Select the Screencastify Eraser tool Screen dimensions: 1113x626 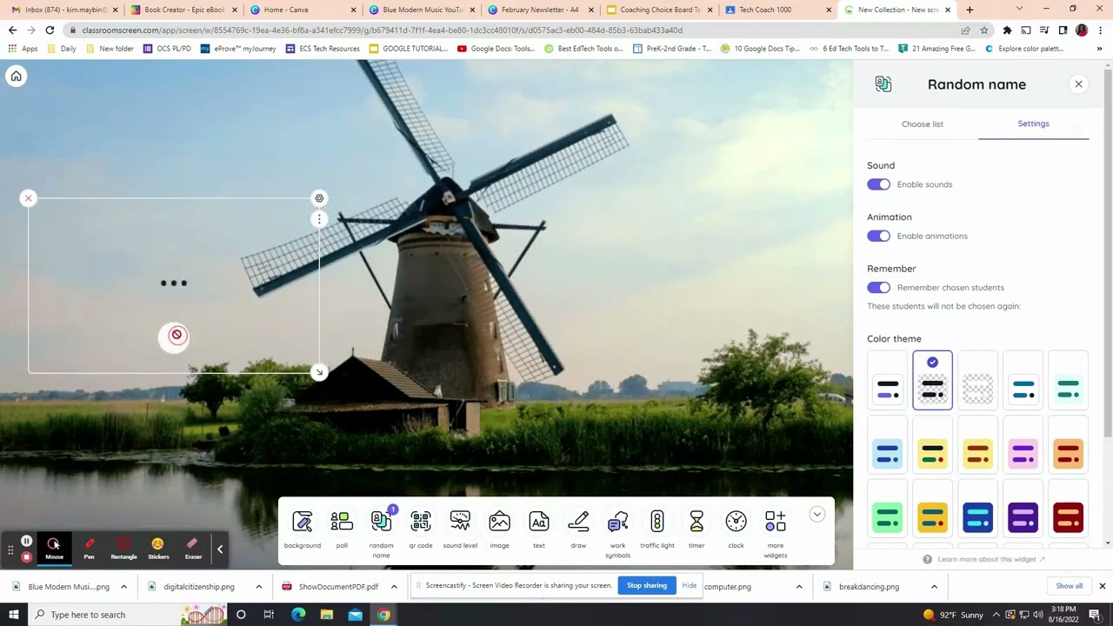click(193, 549)
